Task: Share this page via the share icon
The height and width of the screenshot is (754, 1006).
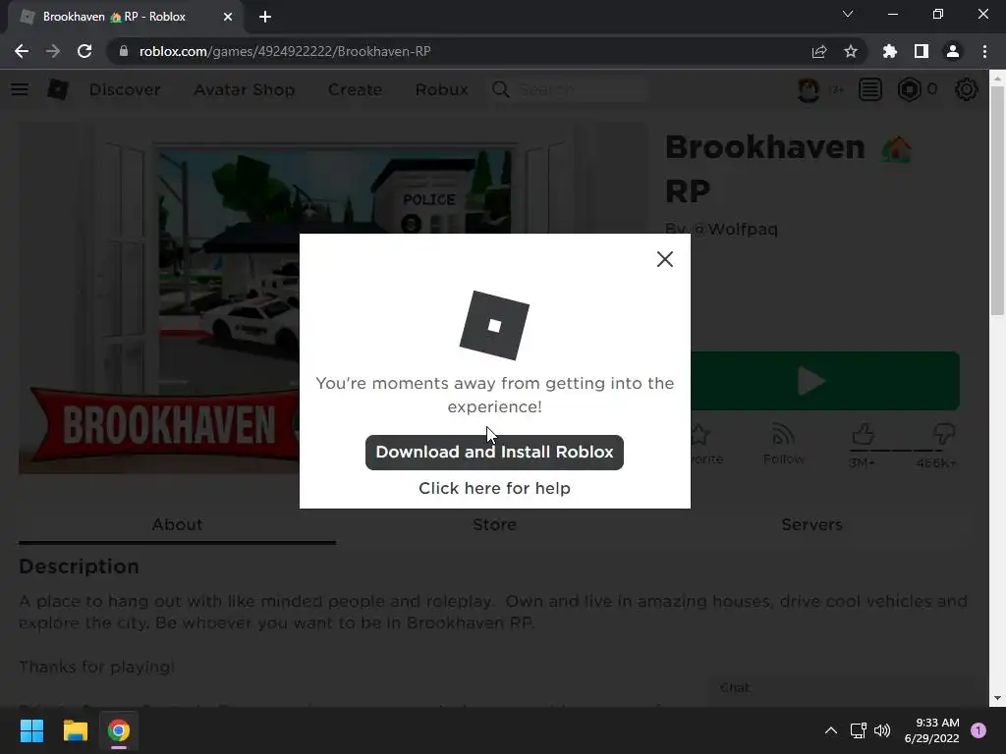Action: [x=819, y=51]
